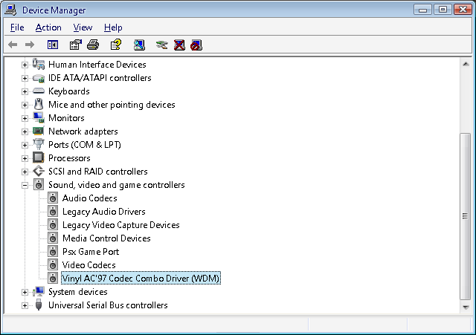Click the Back arrow in the toolbar
The height and width of the screenshot is (335, 476).
(13, 45)
